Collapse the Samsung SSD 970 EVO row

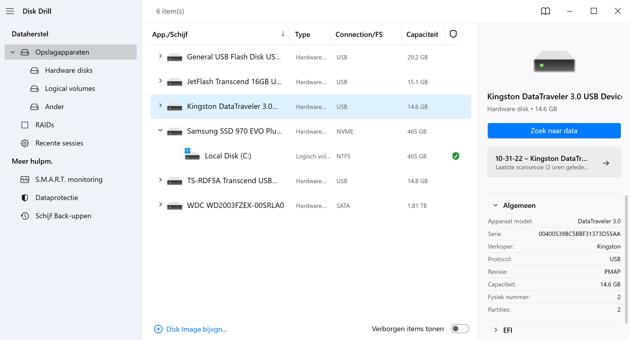click(x=160, y=130)
